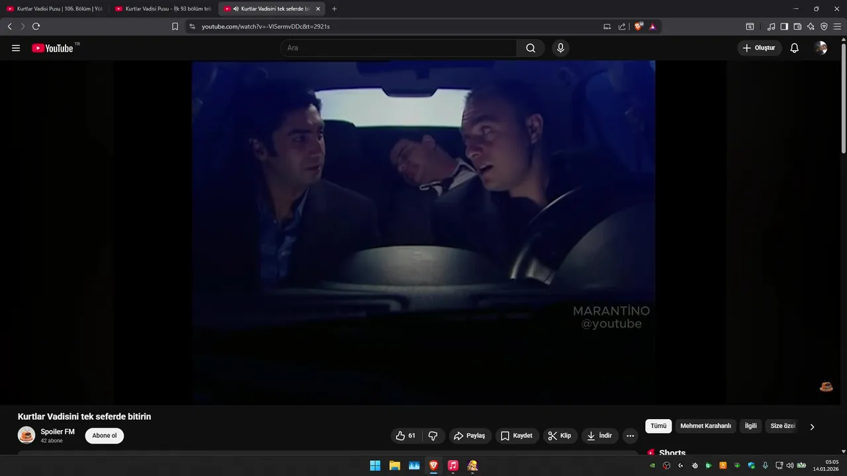The height and width of the screenshot is (476, 847).
Task: Open File Explorer from taskbar
Action: pyautogui.click(x=394, y=465)
